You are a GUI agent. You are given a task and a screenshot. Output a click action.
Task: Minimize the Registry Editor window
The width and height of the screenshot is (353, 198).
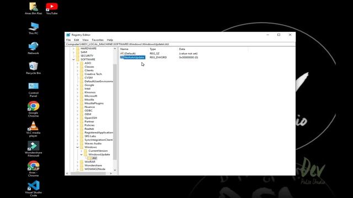click(268, 35)
